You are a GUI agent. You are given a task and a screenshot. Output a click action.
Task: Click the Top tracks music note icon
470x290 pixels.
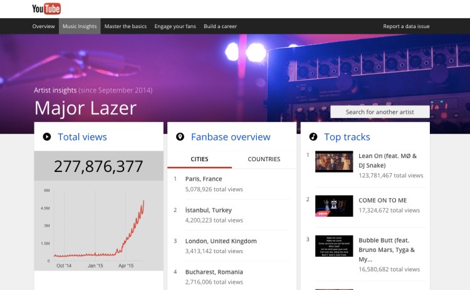point(313,137)
